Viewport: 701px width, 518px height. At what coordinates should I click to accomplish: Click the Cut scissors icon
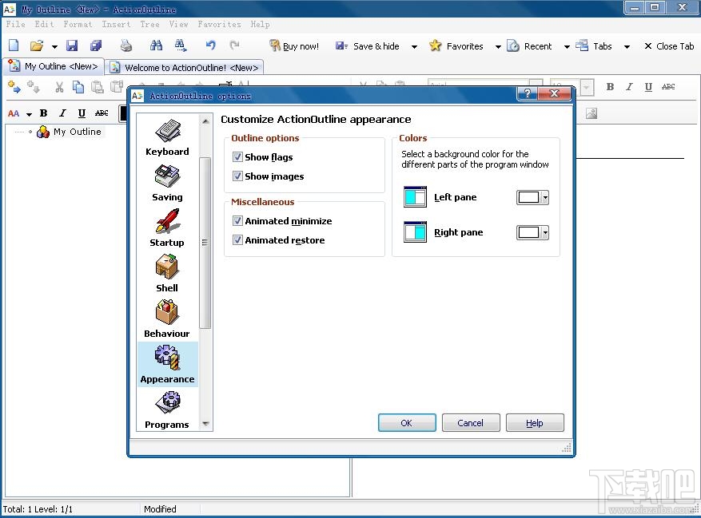click(x=59, y=87)
